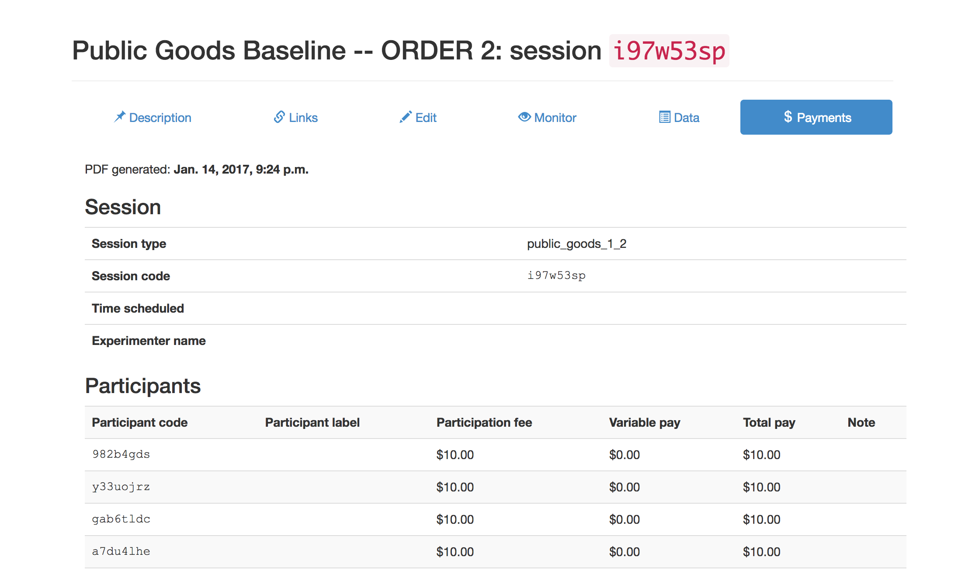Click the eye icon beside Monitor
The height and width of the screenshot is (578, 979).
point(524,117)
